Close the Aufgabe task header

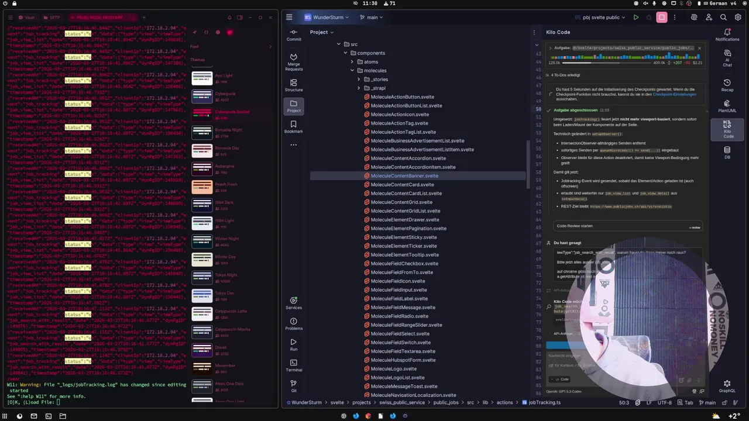point(699,48)
